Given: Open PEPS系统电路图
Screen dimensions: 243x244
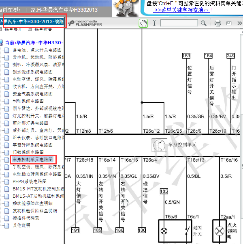Looking at the screenshot, I should point(30,181).
